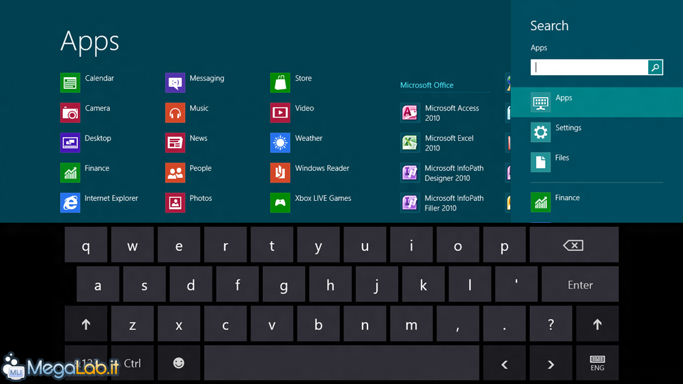Tap the m key
Image resolution: width=683 pixels, height=384 pixels.
point(411,324)
